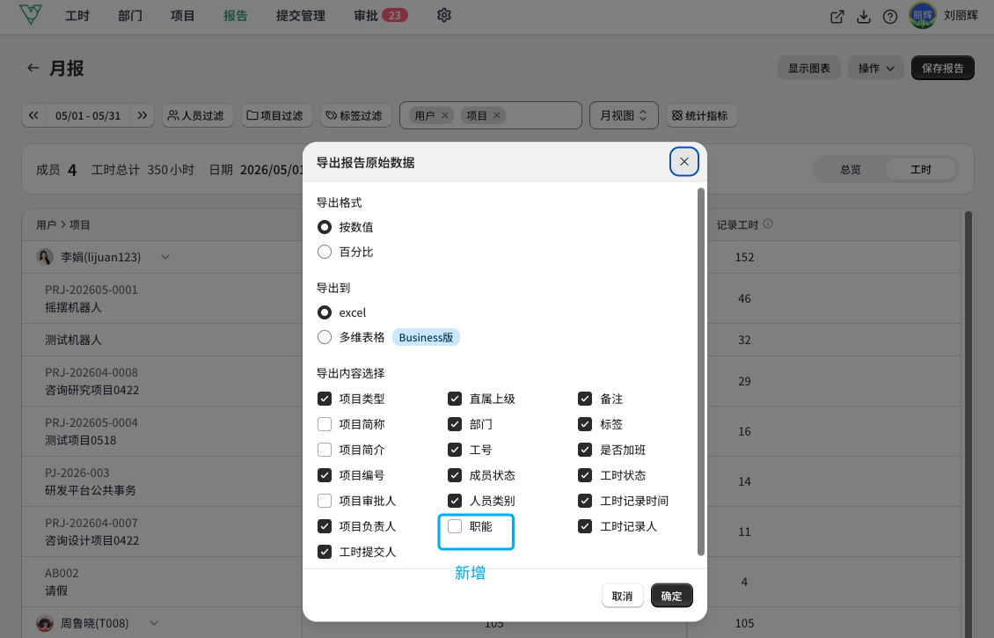Screen dimensions: 994x638
Task: Click 周鲁晓 avatar in the table
Action: [x=44, y=623]
